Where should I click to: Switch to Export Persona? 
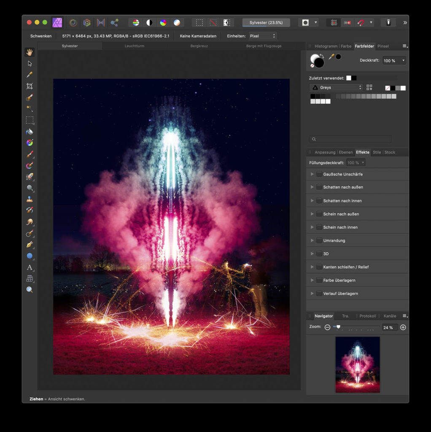(x=115, y=23)
